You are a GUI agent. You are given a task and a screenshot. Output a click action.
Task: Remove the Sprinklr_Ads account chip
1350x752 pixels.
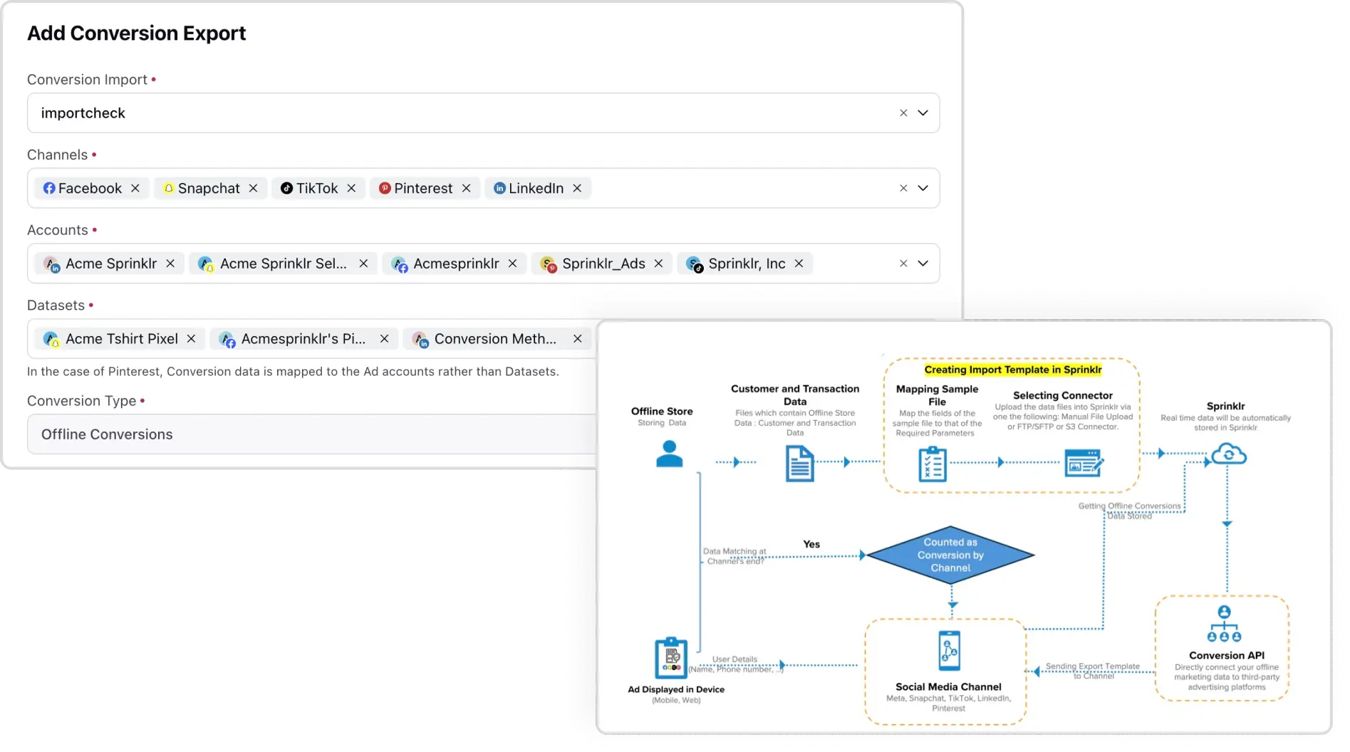pos(658,263)
